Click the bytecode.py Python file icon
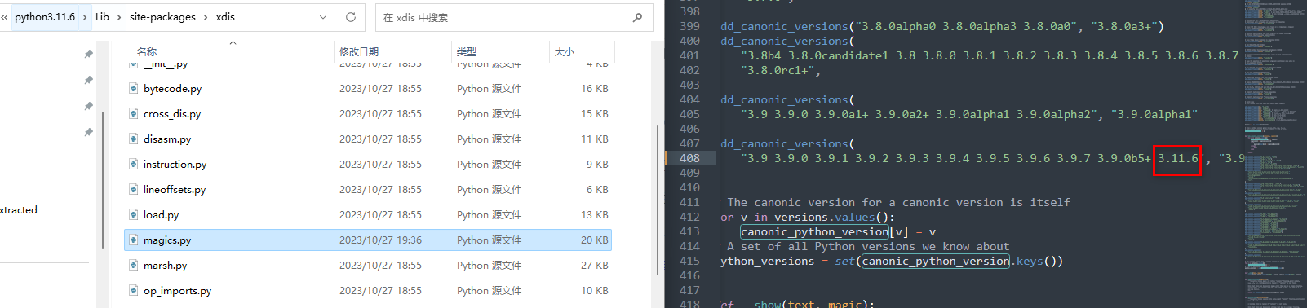The height and width of the screenshot is (308, 1307). pyautogui.click(x=133, y=88)
